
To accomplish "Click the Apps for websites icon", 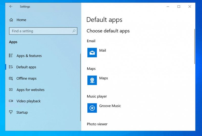I will pos(11,89).
